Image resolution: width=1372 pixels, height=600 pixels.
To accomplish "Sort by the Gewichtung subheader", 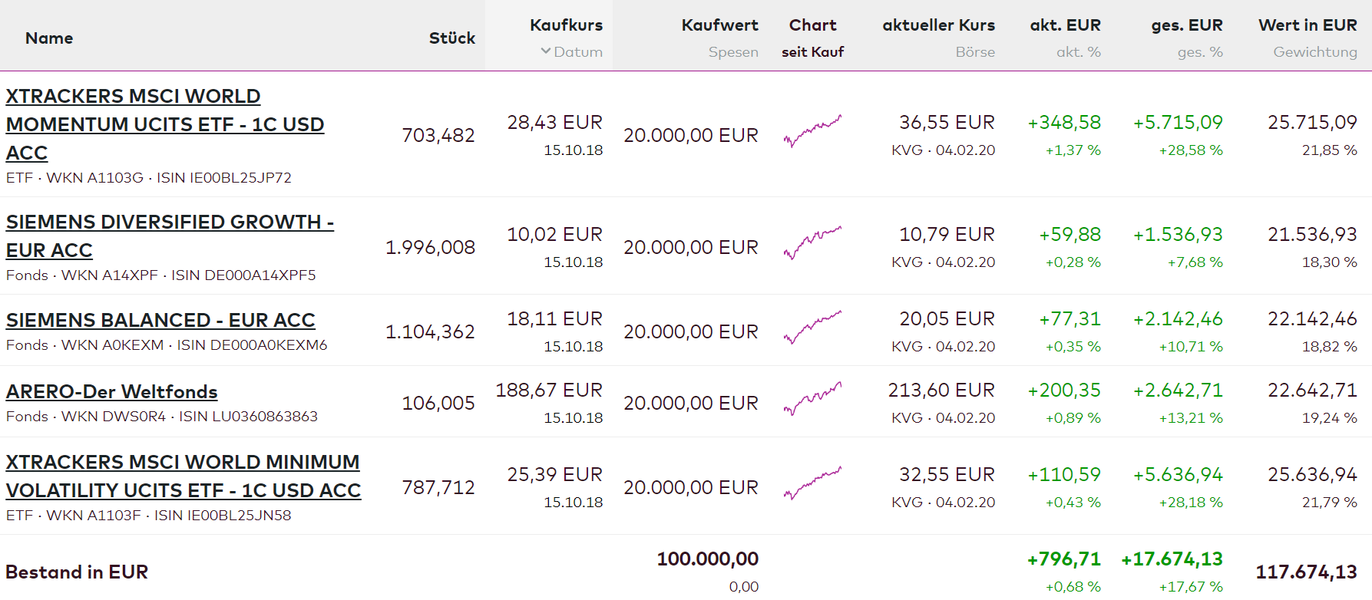I will pyautogui.click(x=1314, y=52).
